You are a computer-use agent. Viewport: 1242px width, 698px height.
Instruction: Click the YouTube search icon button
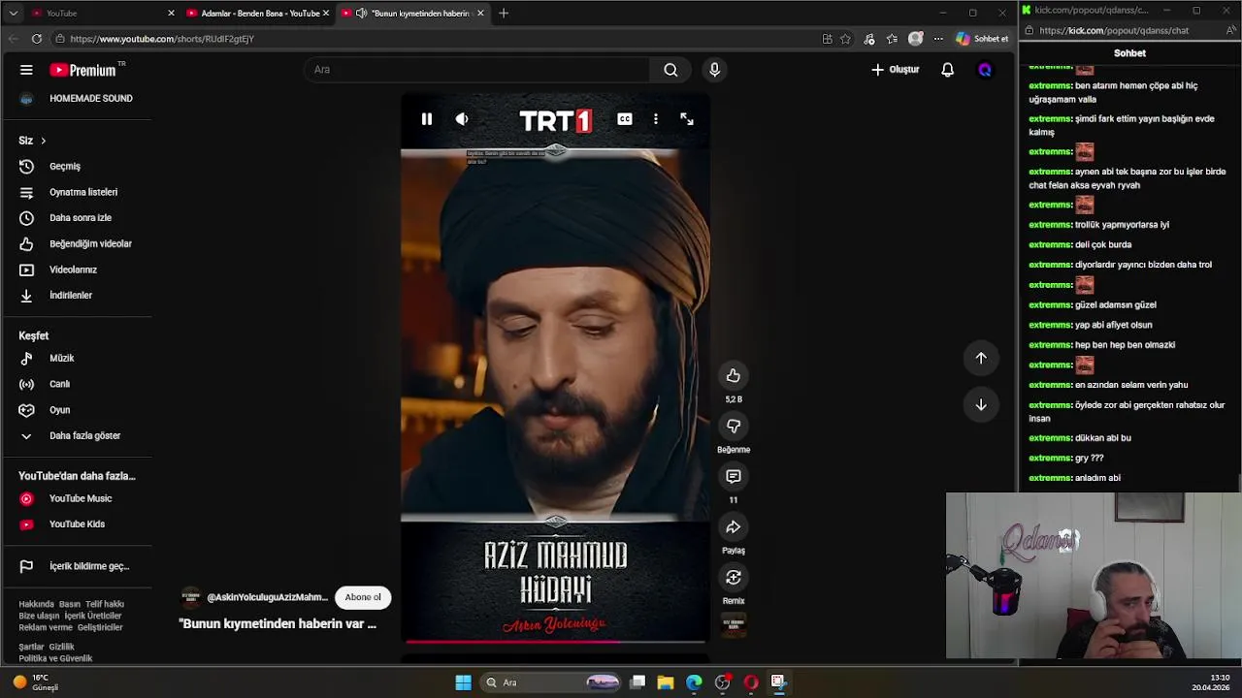click(x=670, y=70)
